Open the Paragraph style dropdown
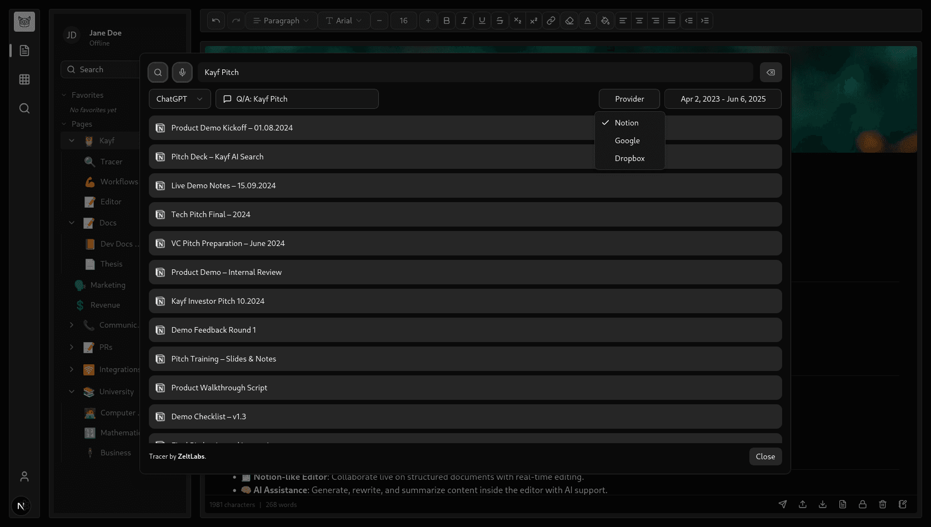This screenshot has width=931, height=527. coord(282,21)
